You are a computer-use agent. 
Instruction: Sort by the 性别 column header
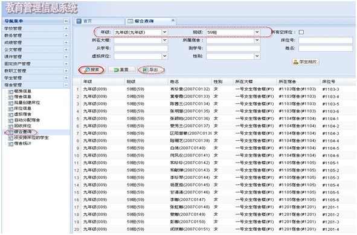coord(222,82)
